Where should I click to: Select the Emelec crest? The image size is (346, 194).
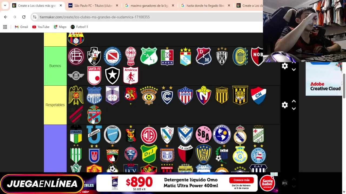[x=94, y=95]
